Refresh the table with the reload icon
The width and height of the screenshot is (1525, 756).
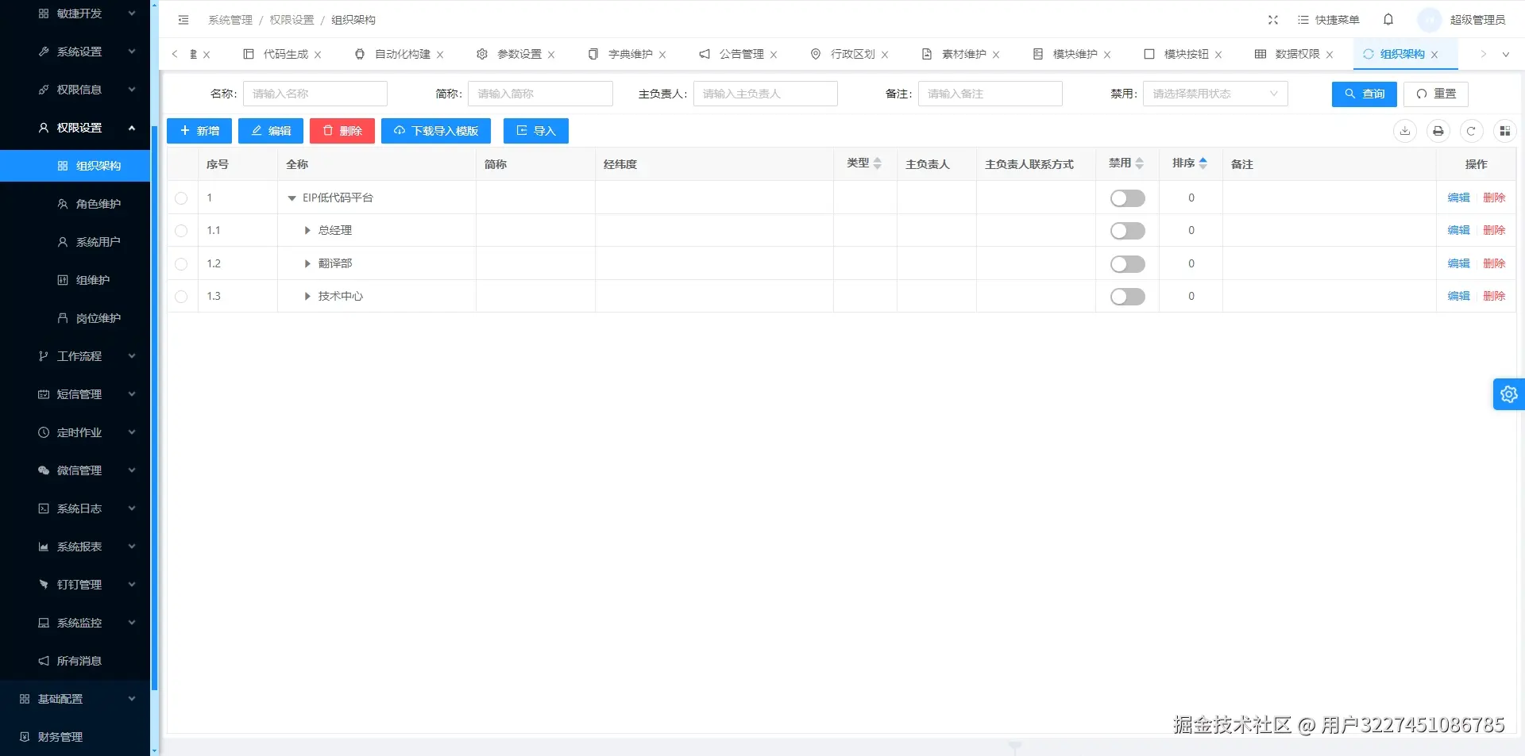click(1471, 131)
